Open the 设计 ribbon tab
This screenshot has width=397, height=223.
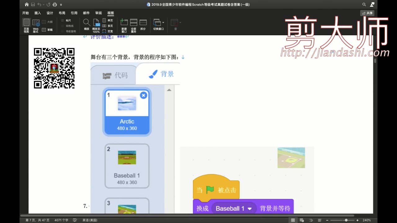[x=50, y=13]
